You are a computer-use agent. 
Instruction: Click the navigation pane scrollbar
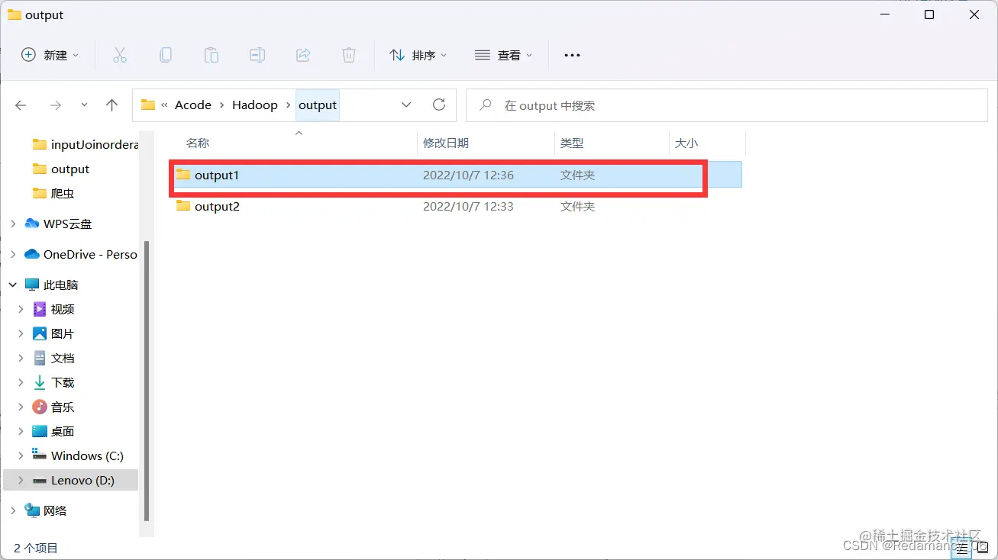point(147,380)
